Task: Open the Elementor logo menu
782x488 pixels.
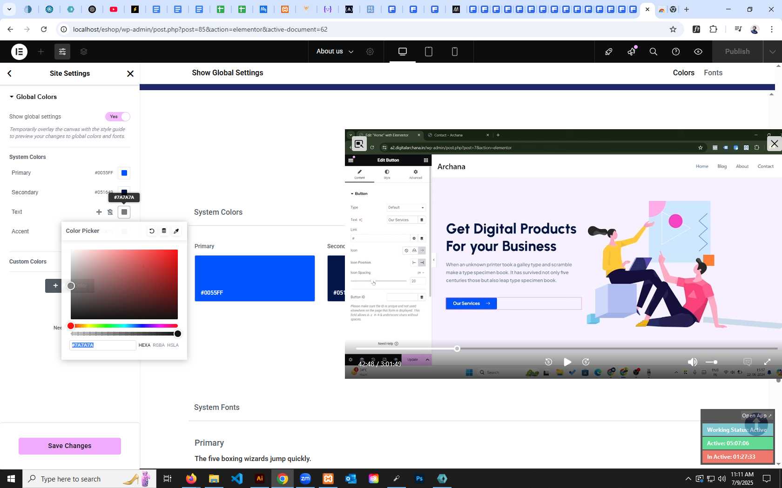Action: [19, 52]
